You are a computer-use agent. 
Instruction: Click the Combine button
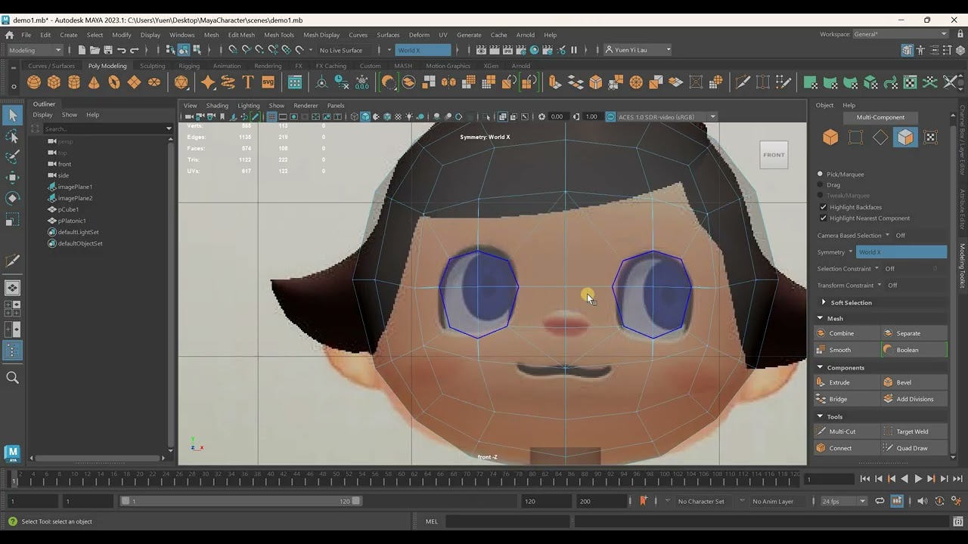point(847,333)
